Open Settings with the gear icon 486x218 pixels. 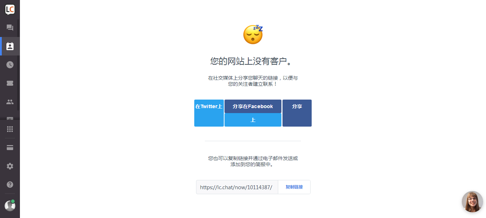(10, 166)
